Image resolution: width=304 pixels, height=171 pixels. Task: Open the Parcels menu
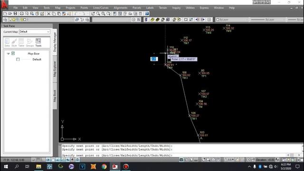(x=137, y=8)
